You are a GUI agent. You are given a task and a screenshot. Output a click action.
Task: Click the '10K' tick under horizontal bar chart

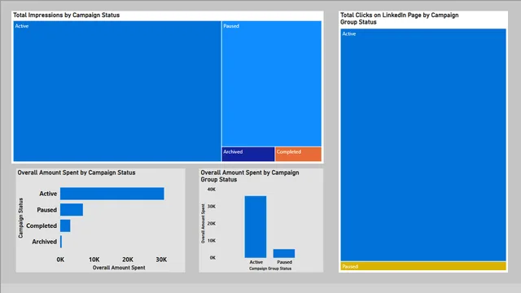point(94,260)
